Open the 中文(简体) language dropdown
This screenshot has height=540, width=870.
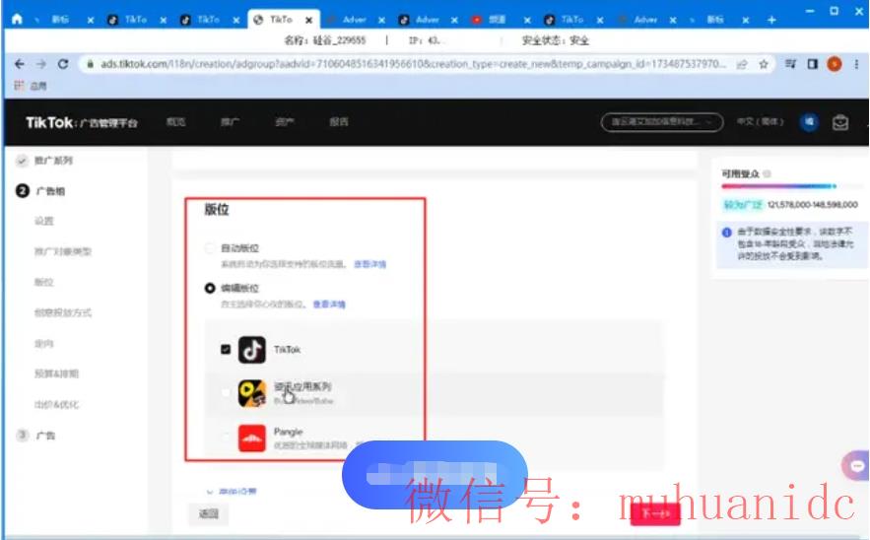tap(760, 121)
